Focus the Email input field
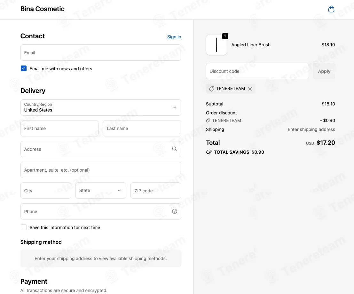 (x=101, y=53)
